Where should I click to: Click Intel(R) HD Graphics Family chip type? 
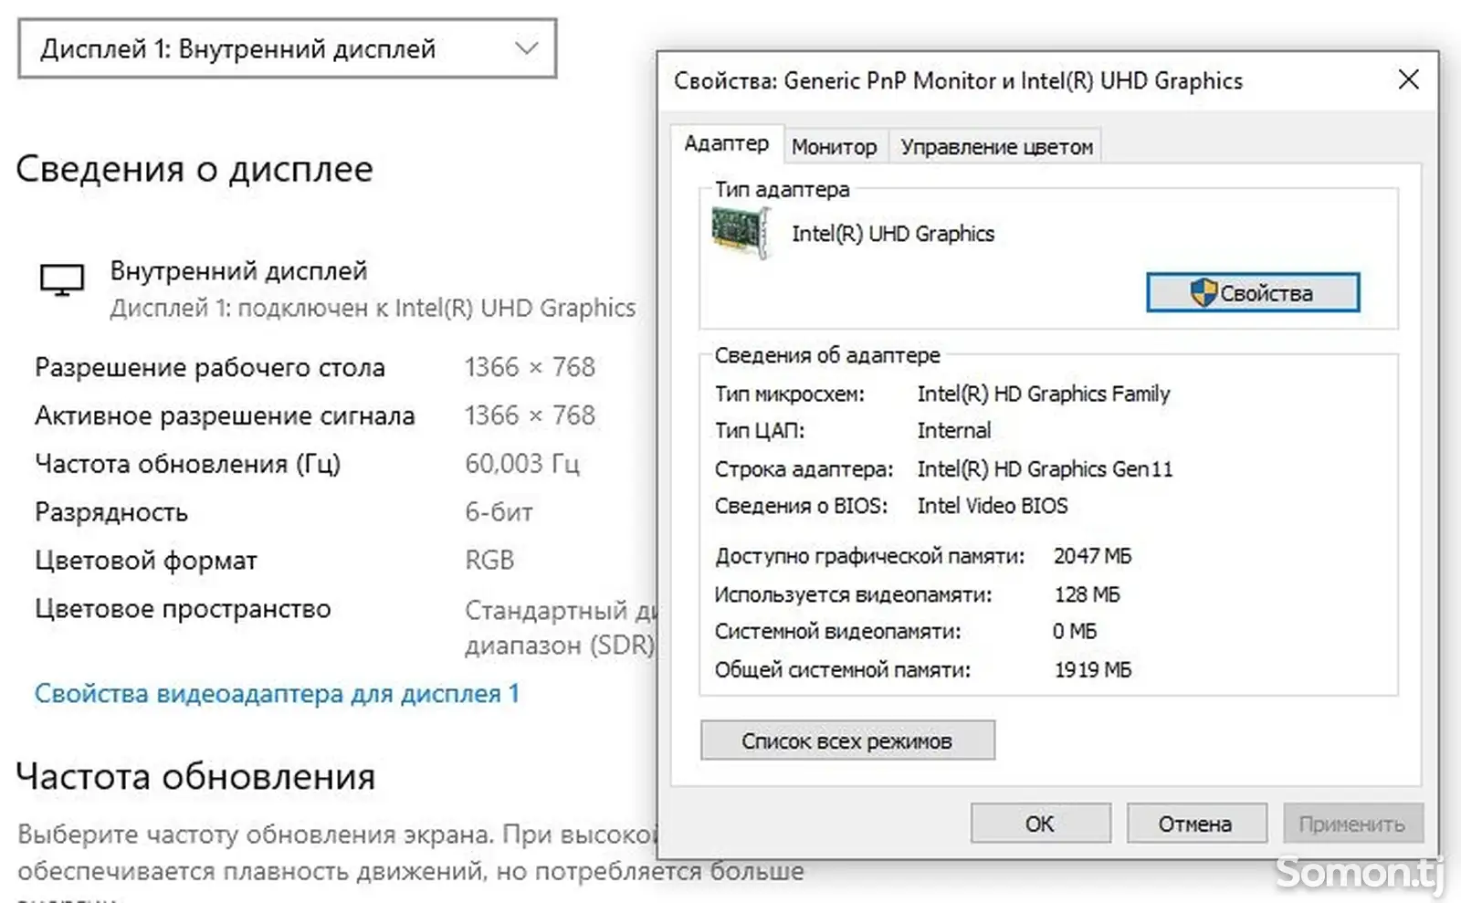pyautogui.click(x=1044, y=394)
